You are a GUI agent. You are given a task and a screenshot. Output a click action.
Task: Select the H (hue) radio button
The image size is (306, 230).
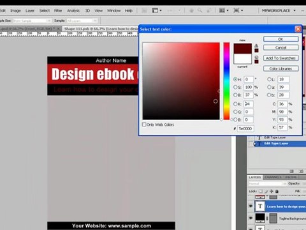(x=235, y=79)
